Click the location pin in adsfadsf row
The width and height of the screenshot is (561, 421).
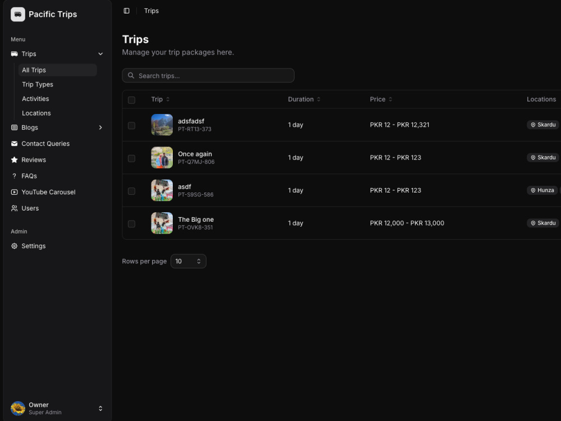(533, 125)
